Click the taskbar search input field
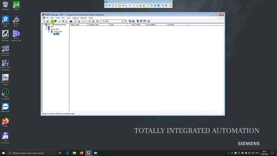 coord(32,153)
